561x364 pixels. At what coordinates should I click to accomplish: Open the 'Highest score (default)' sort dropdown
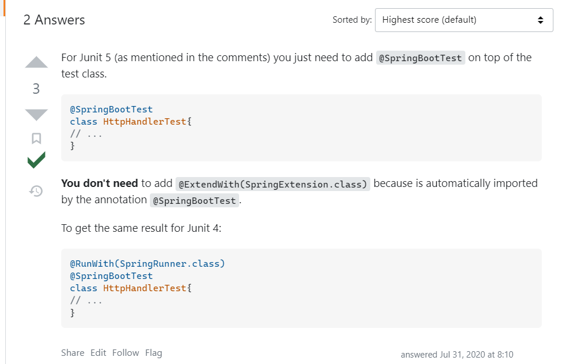coord(464,20)
